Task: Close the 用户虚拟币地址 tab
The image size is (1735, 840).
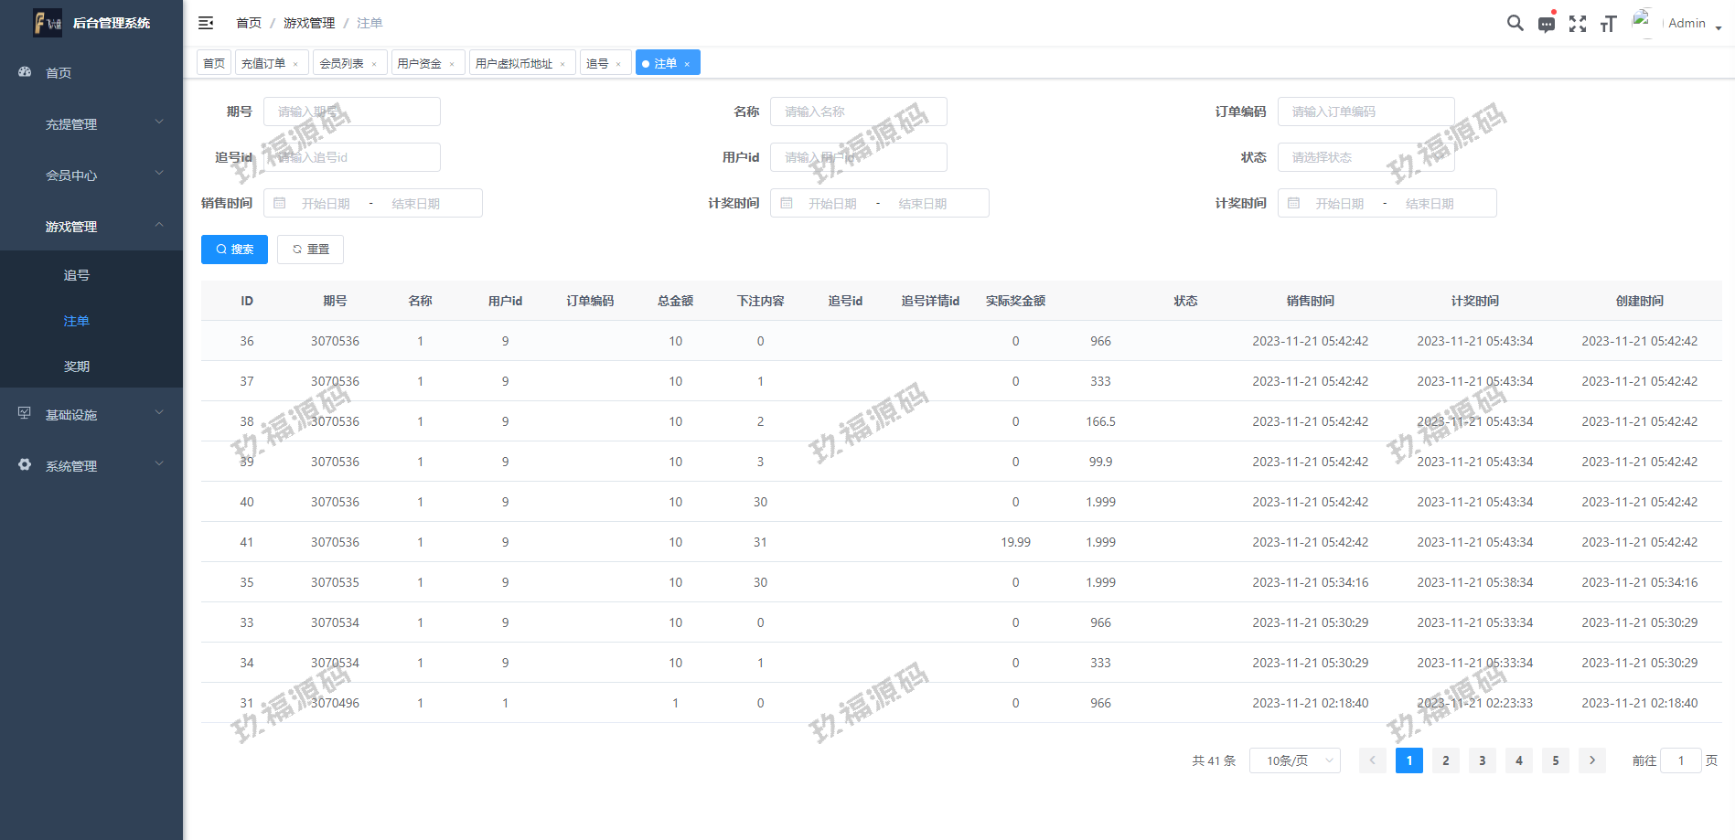Action: pos(562,64)
